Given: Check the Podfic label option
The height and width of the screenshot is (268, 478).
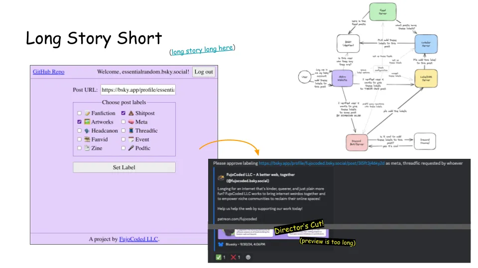Looking at the screenshot, I should [123, 148].
